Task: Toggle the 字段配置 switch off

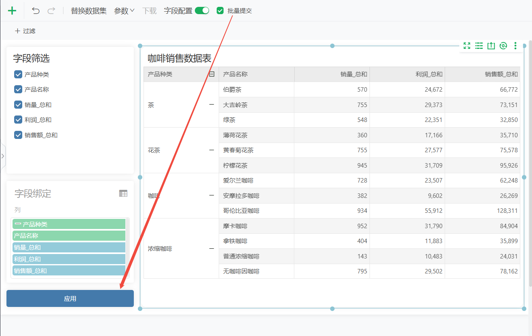Action: (202, 11)
